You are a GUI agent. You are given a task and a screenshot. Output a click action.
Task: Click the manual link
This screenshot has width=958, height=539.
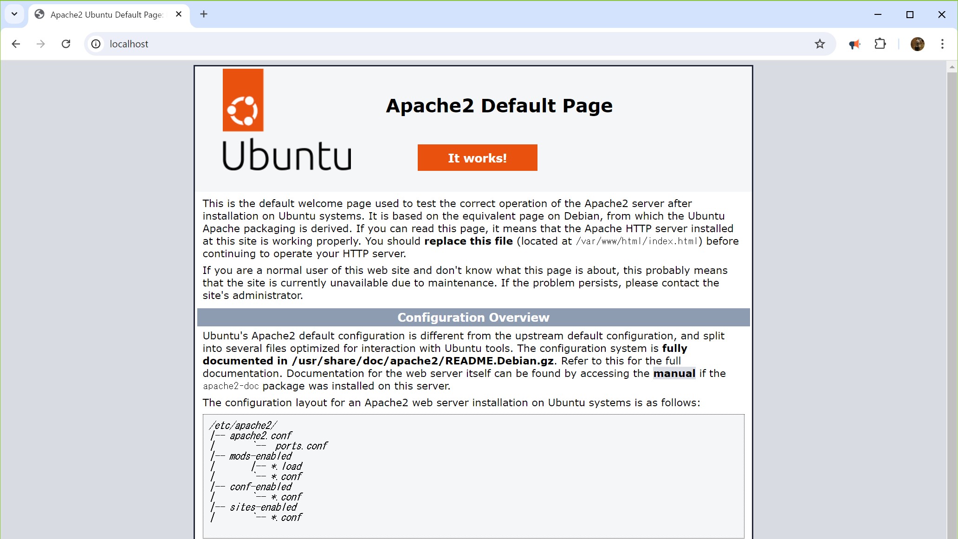click(674, 373)
